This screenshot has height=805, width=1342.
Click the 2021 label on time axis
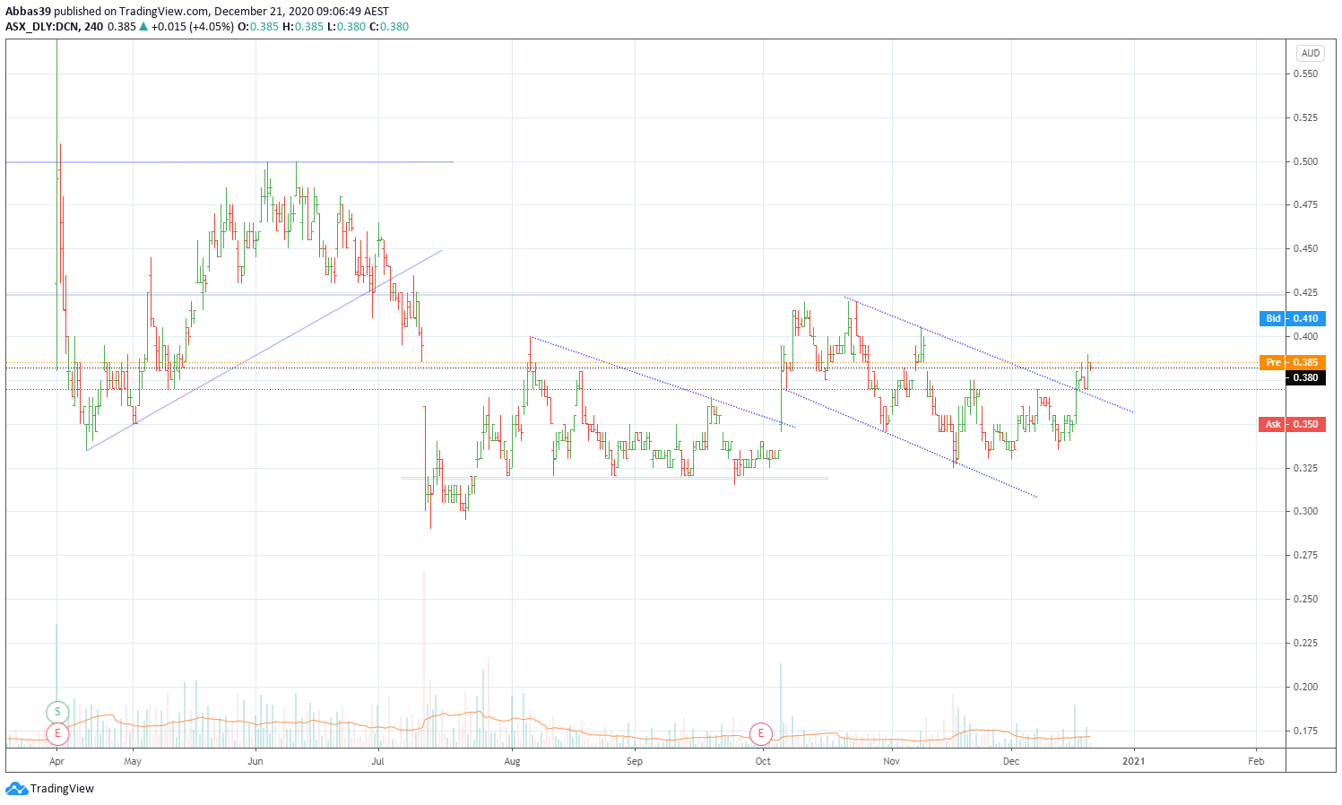(1134, 761)
